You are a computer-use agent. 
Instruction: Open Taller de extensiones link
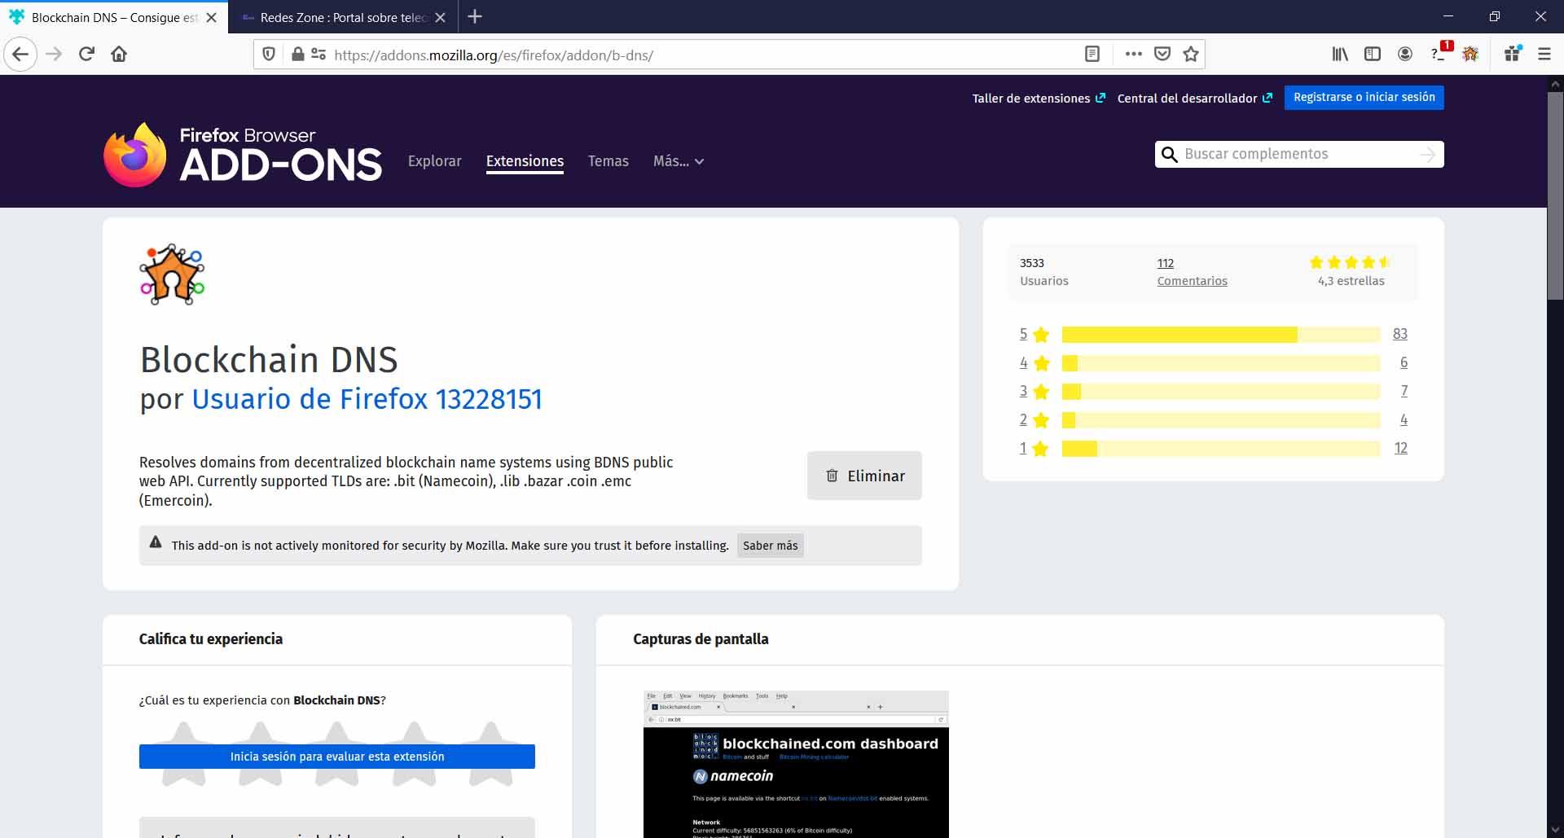tap(1039, 99)
